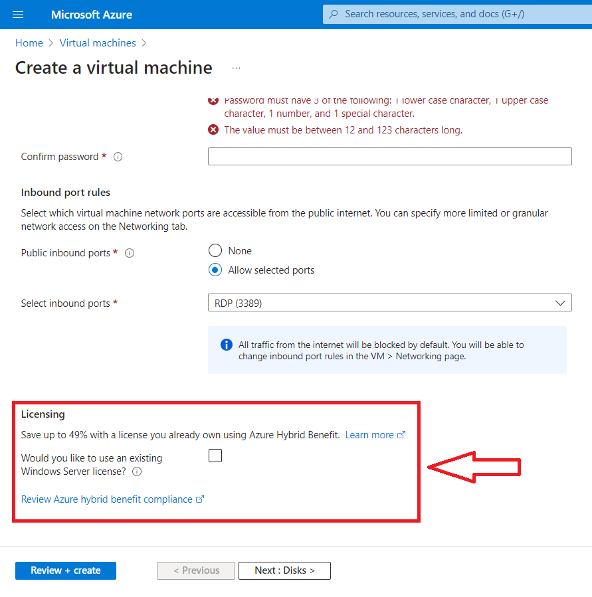Click into the Confirm password field
Image resolution: width=592 pixels, height=597 pixels.
coord(389,157)
